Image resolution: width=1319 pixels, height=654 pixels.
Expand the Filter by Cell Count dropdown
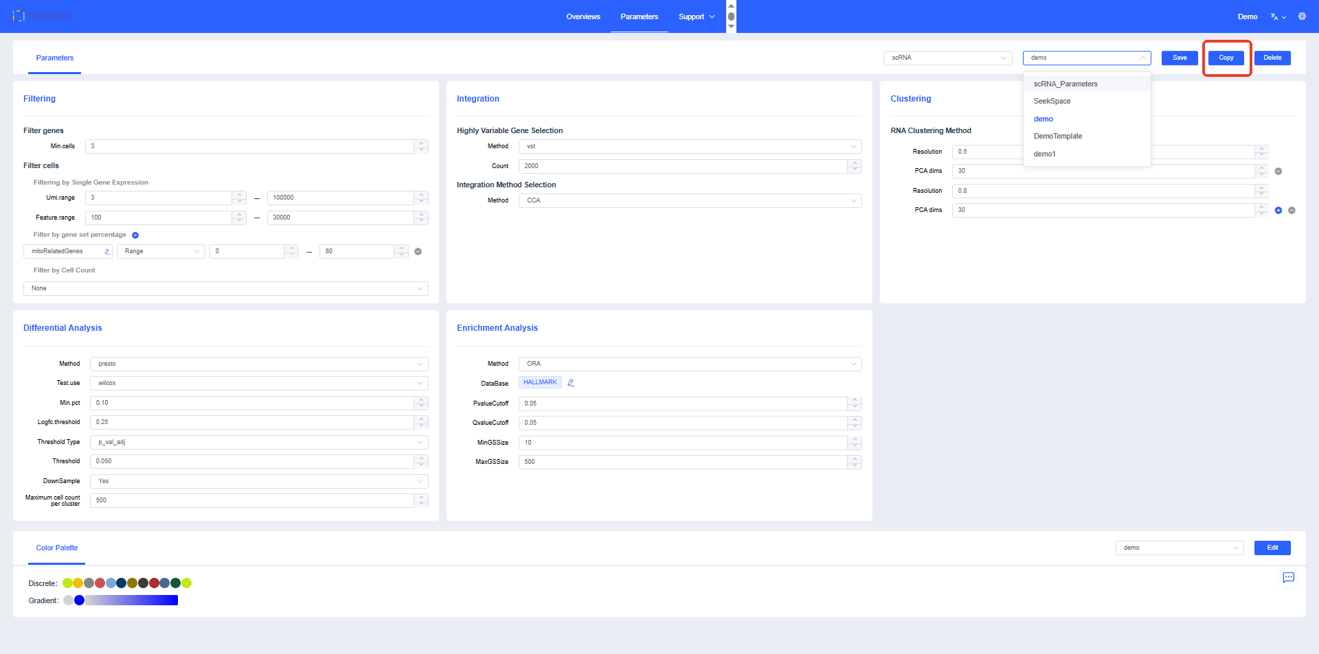tap(226, 288)
